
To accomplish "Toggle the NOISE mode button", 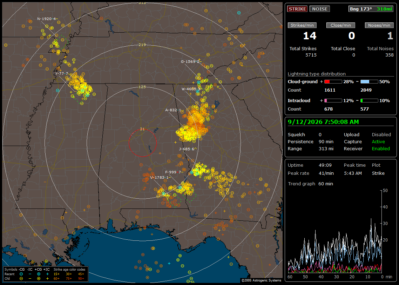I will [320, 9].
